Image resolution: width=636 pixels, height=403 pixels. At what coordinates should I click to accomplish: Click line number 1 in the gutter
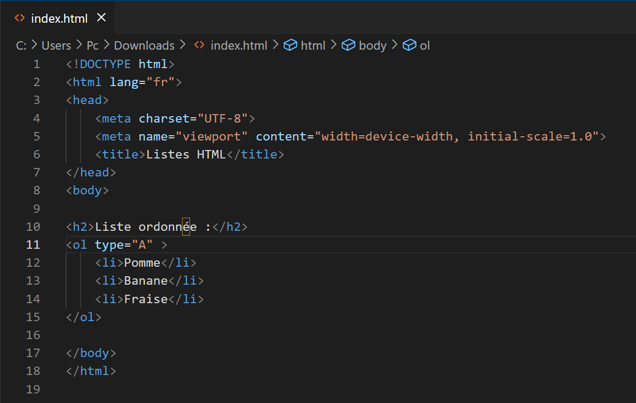coord(36,64)
